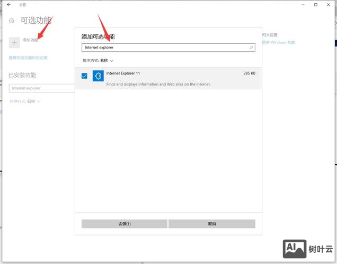Click the magnifier icon in dialog search box

pos(251,48)
